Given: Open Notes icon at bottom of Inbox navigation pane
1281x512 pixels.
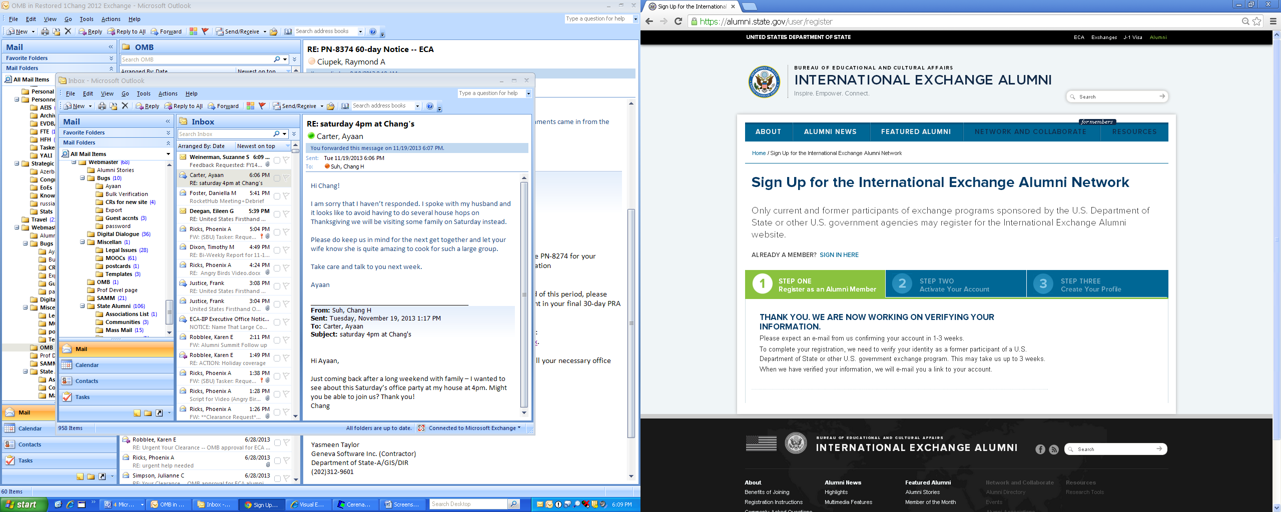Looking at the screenshot, I should (x=137, y=413).
